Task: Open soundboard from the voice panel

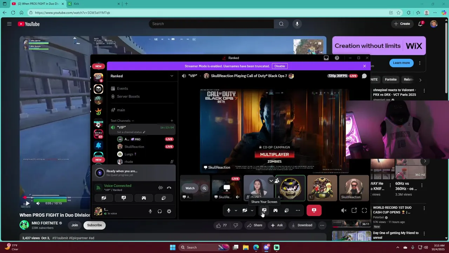Action: coord(163,198)
